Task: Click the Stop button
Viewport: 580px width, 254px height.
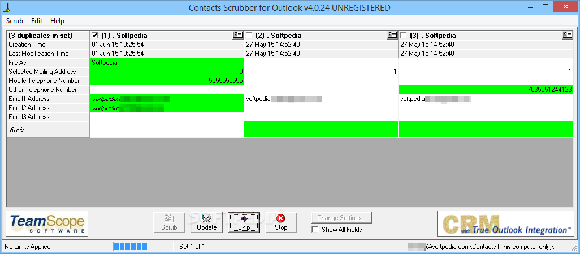Action: click(x=281, y=222)
